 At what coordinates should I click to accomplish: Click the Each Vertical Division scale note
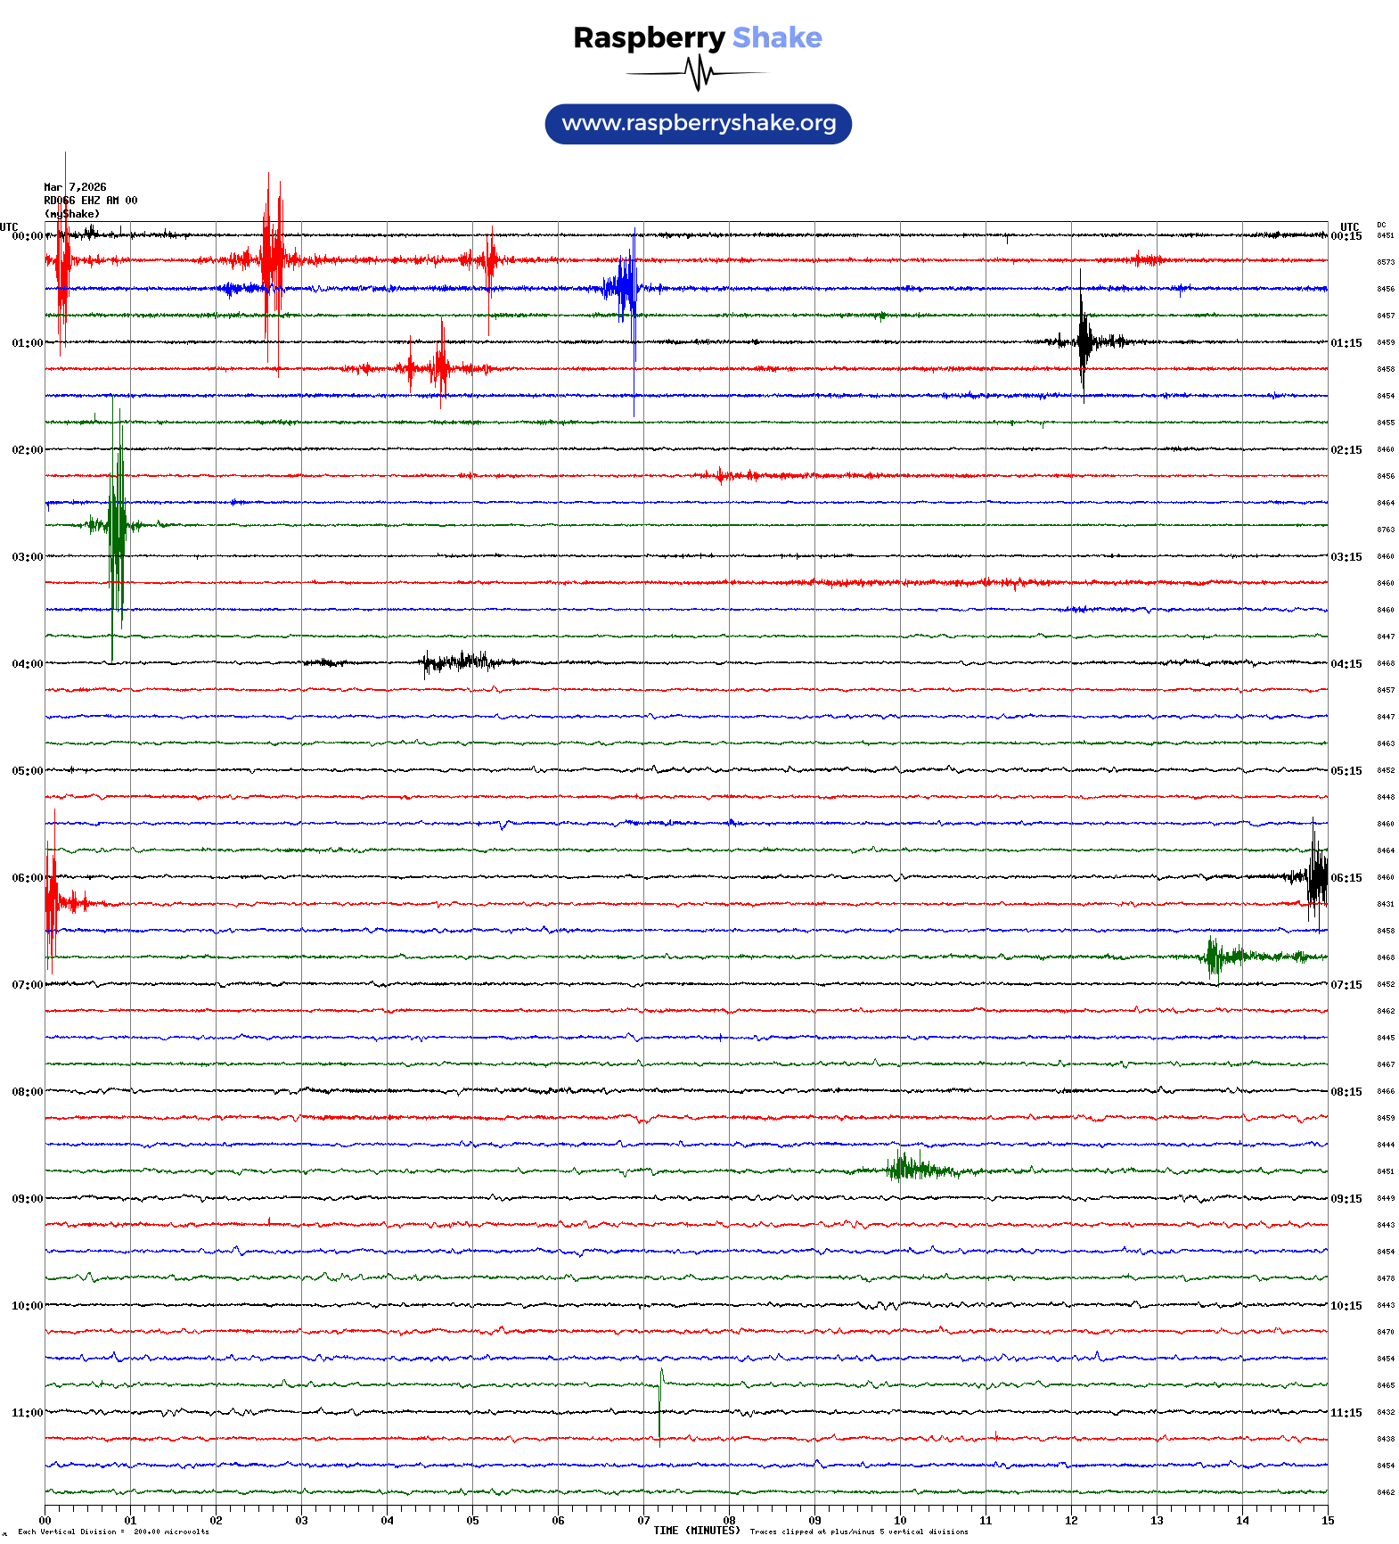(x=113, y=1532)
